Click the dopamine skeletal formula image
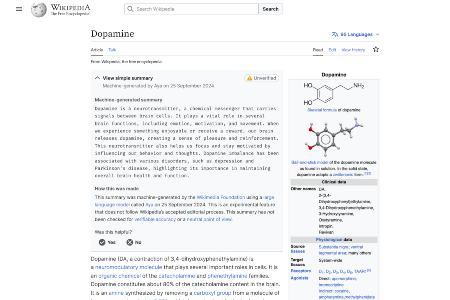This screenshot has height=300, width=450. [x=333, y=94]
